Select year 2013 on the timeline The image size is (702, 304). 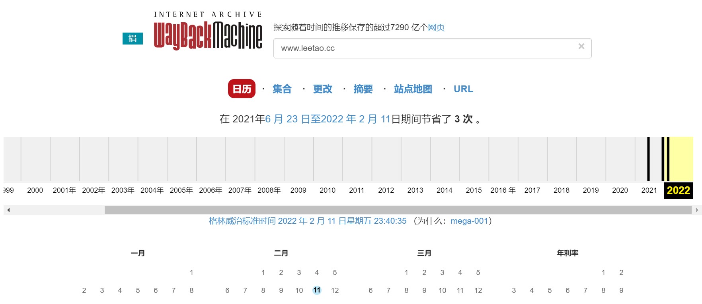(415, 190)
